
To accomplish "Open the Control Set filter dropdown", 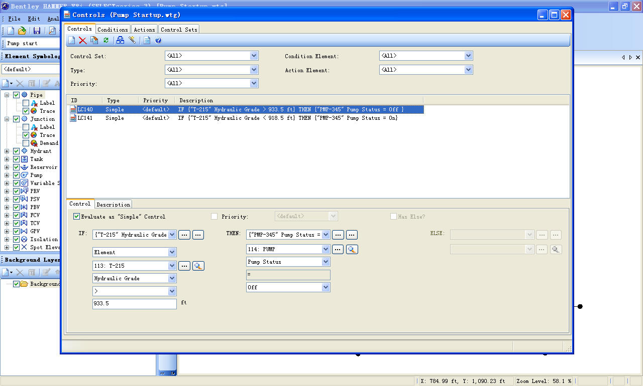I will pyautogui.click(x=254, y=56).
